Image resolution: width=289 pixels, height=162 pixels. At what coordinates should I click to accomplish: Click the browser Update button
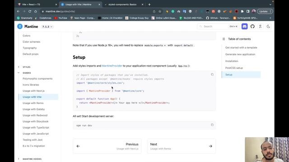tap(265, 11)
